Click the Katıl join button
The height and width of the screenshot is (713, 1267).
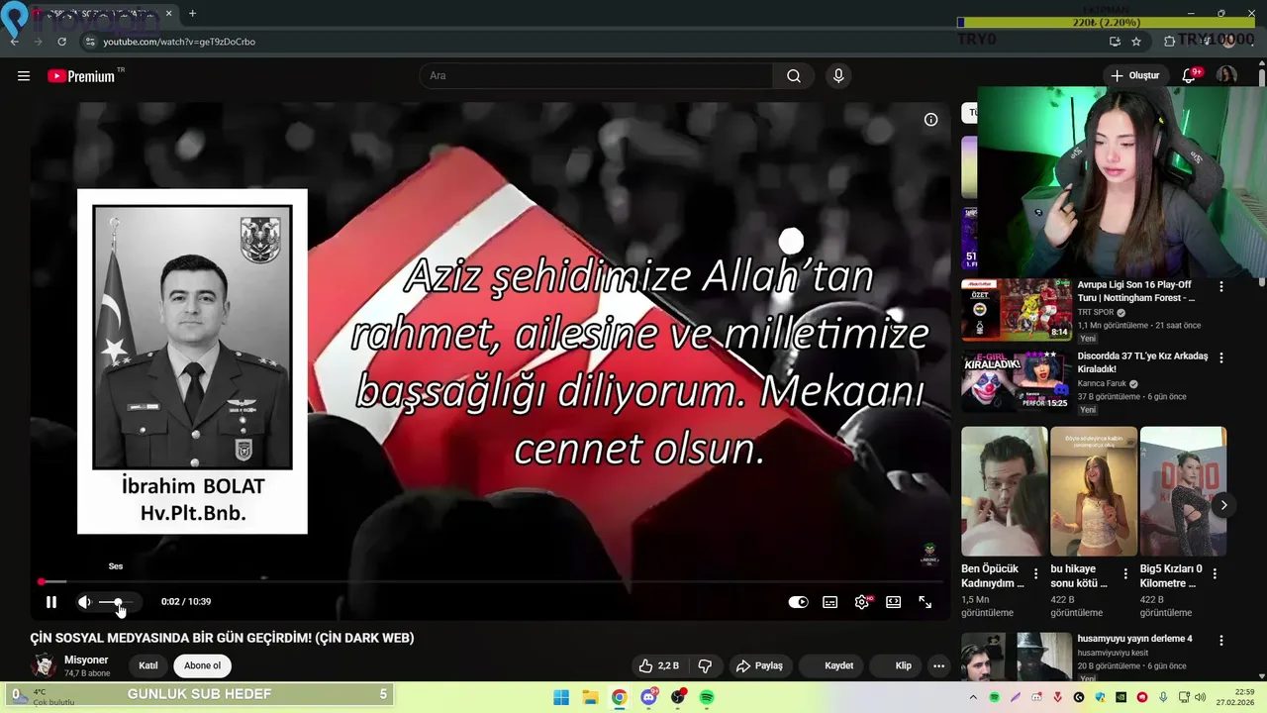click(148, 665)
